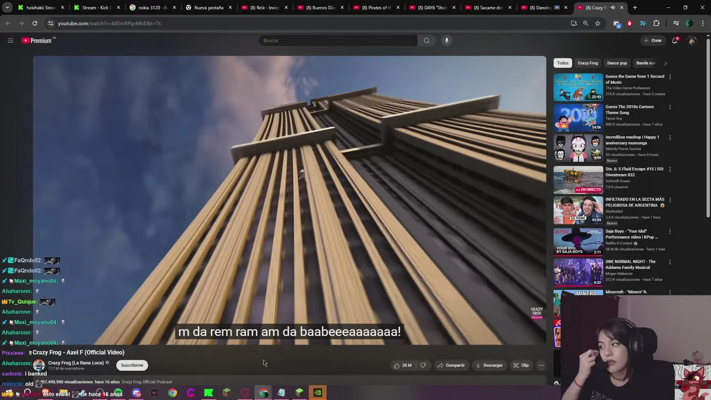Reload the page with the refresh icon
Screen dimensions: 711x400
pyautogui.click(x=34, y=23)
